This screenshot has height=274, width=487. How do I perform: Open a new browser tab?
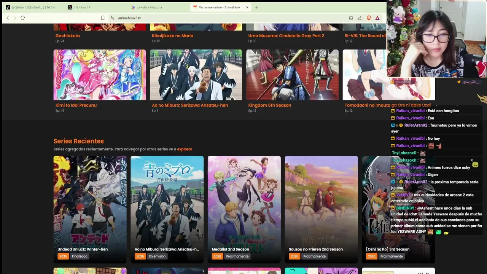[x=256, y=7]
